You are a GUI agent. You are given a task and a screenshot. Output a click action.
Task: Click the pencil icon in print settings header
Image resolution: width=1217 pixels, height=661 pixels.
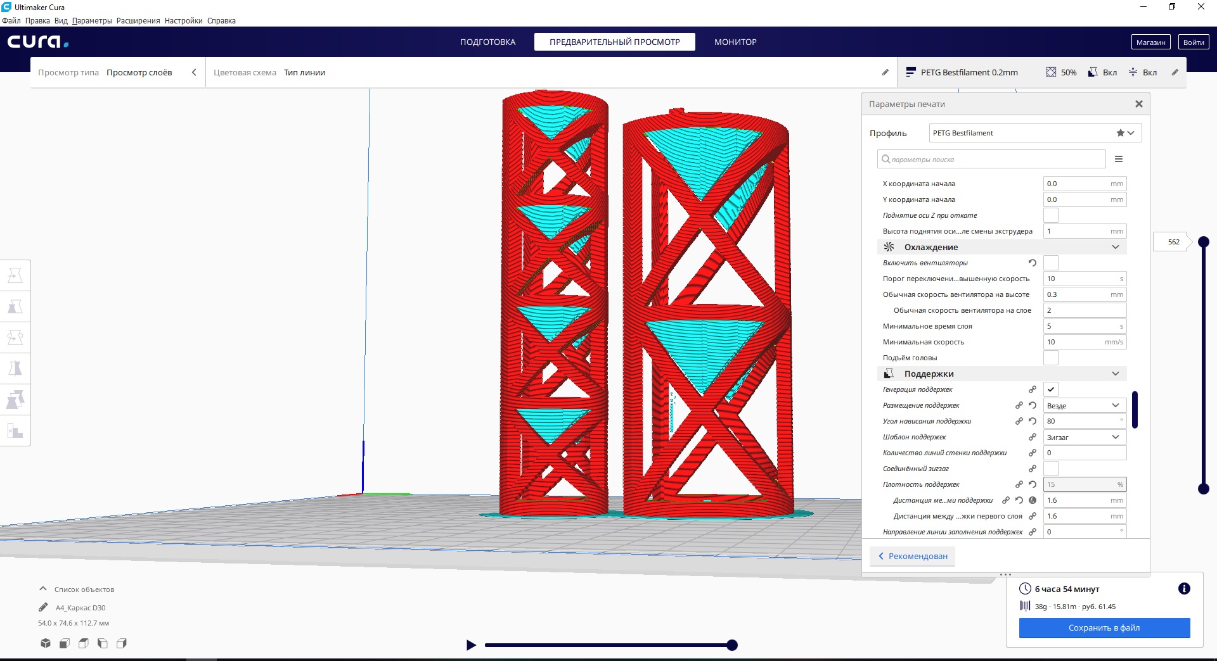1175,72
